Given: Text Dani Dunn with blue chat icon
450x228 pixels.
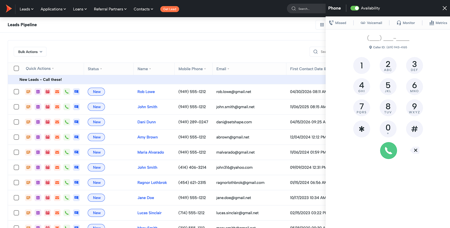Looking at the screenshot, I should point(76,122).
